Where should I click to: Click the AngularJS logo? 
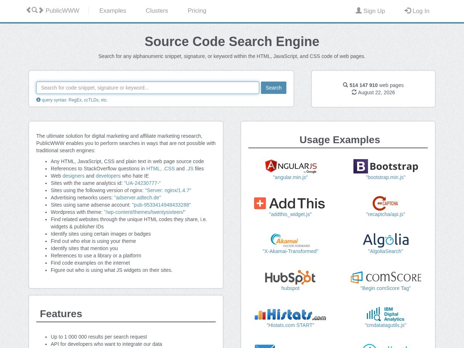coord(290,166)
